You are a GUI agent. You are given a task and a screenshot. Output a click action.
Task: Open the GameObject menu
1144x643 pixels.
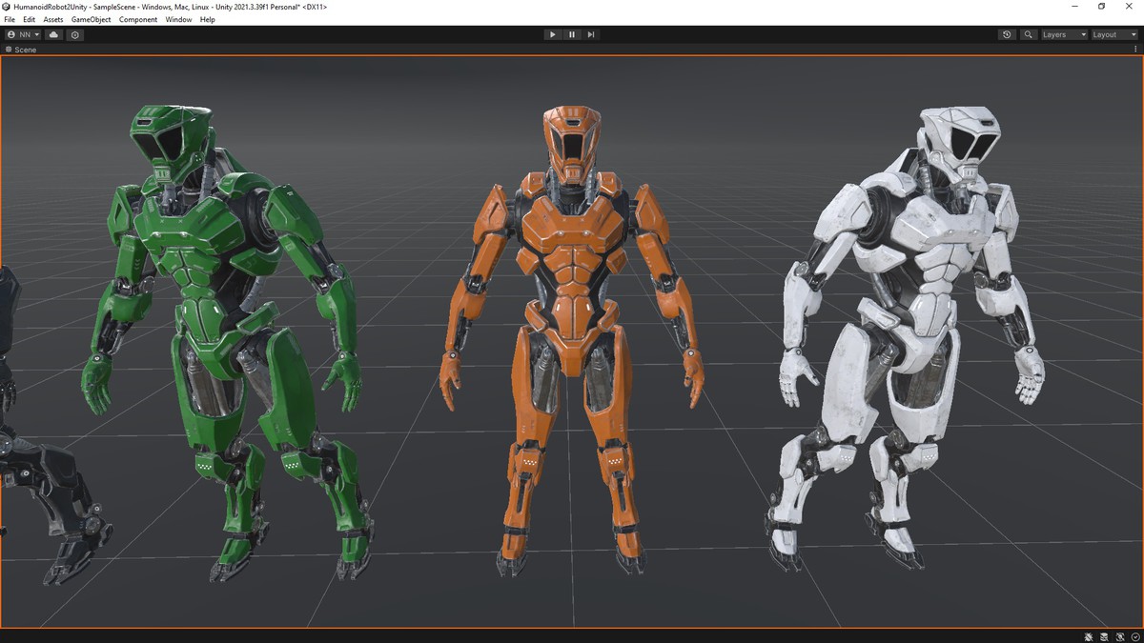click(91, 19)
